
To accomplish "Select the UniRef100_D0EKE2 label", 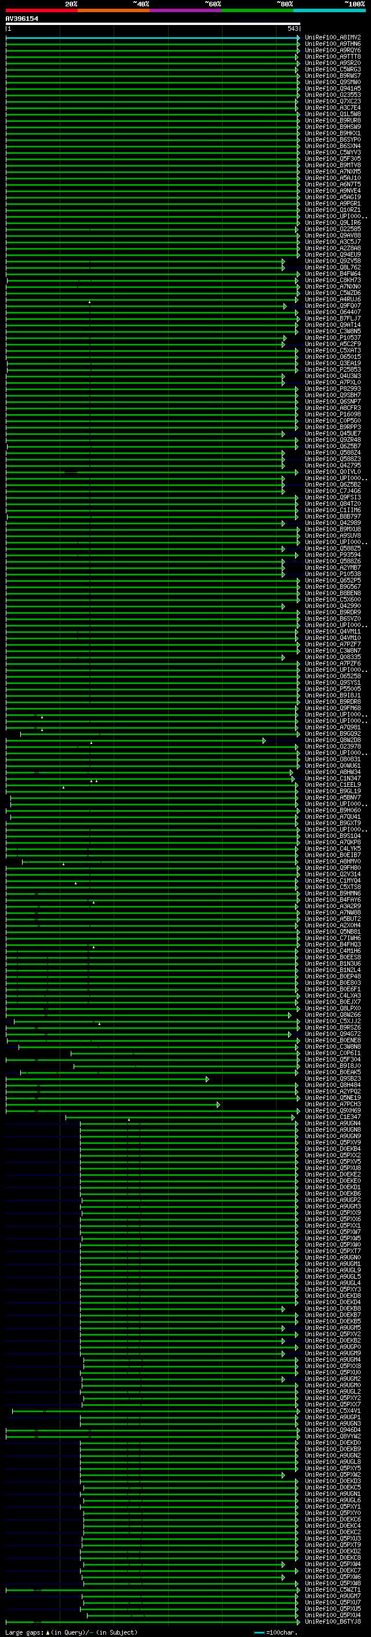I will pos(332,1175).
